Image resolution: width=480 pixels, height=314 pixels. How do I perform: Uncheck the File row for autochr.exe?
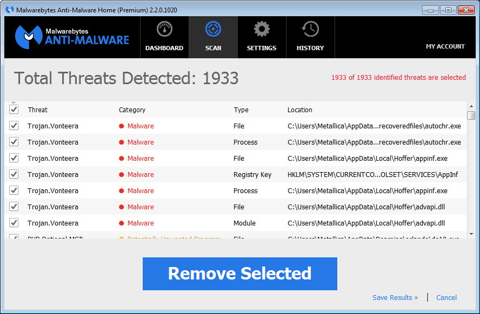(x=14, y=126)
